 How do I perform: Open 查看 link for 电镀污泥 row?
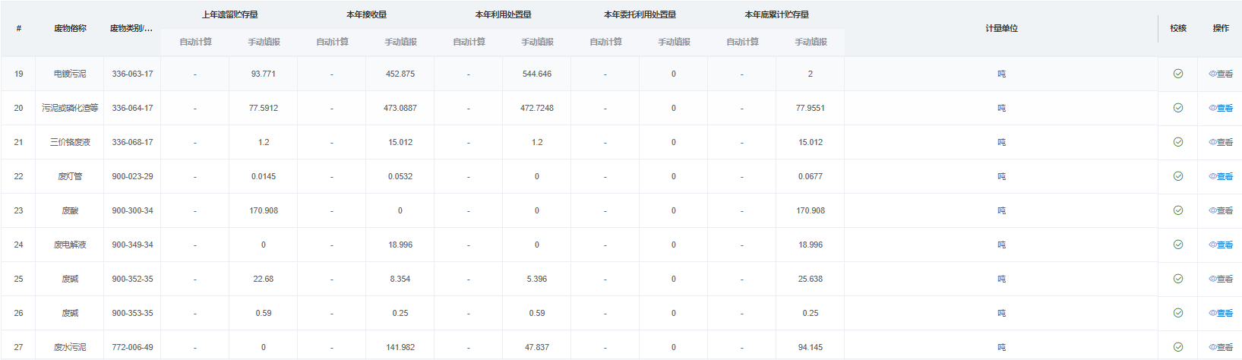click(x=1225, y=74)
